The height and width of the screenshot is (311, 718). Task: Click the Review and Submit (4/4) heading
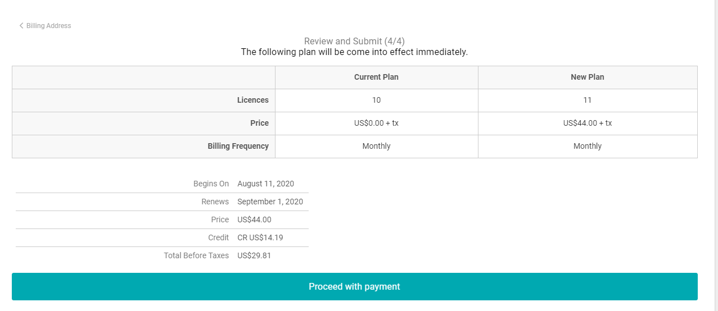tap(354, 41)
